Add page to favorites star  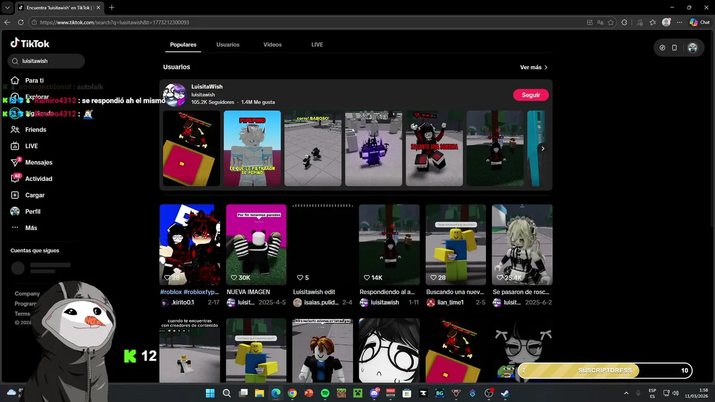click(611, 22)
